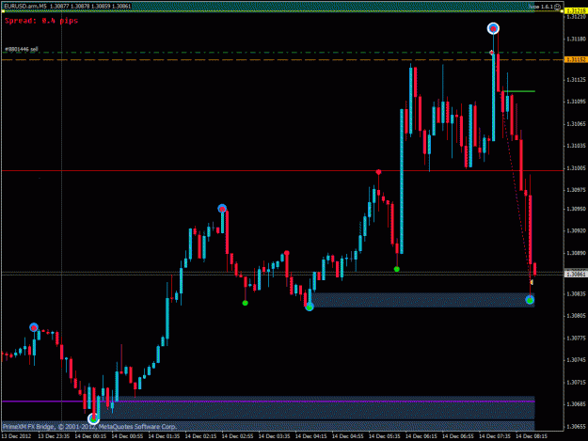Click the 1.30835 price scale label
This screenshot has width=588, height=441.
point(577,293)
